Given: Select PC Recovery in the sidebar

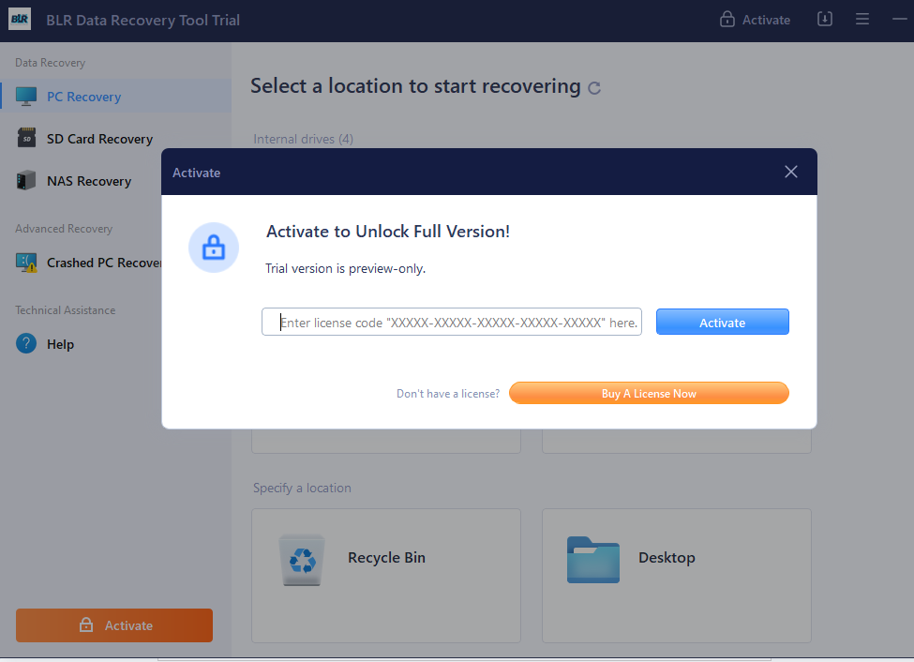Looking at the screenshot, I should tap(116, 97).
